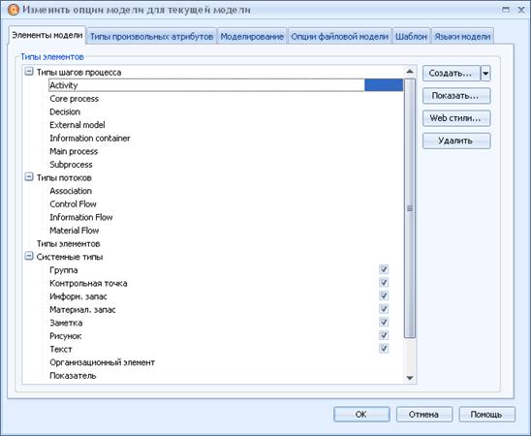Select the Information Flow item

(x=81, y=217)
